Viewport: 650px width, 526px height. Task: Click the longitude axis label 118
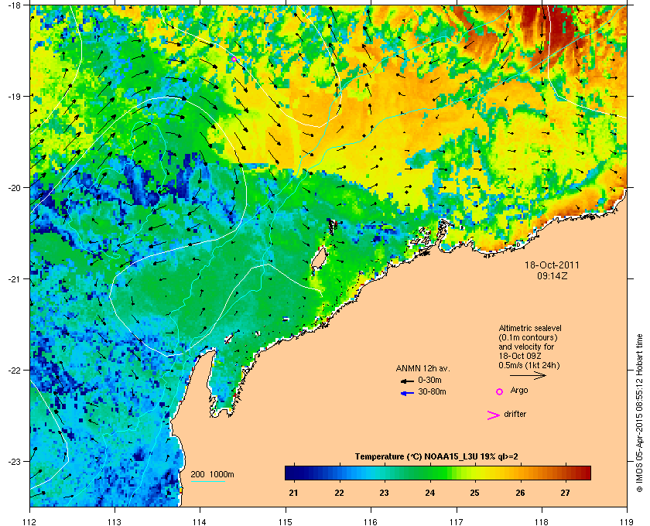pos(542,521)
